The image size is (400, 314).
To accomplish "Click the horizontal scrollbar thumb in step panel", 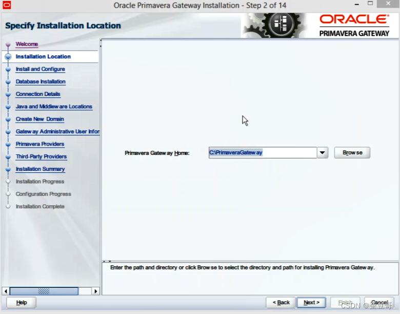I will coord(44,291).
